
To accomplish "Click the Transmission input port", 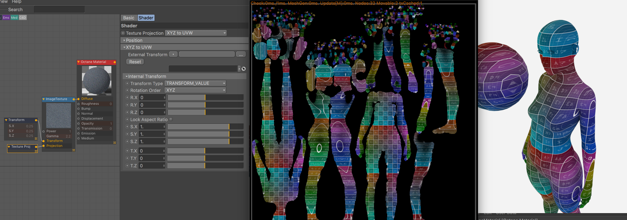I will (x=78, y=129).
